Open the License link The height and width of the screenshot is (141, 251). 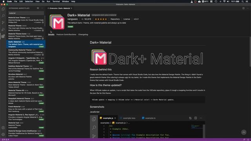127,19
